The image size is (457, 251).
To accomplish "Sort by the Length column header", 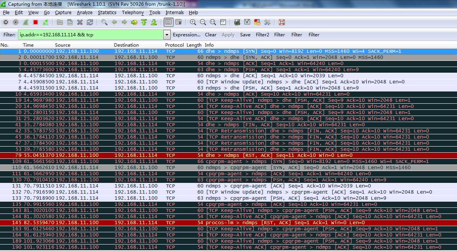I will pyautogui.click(x=194, y=45).
